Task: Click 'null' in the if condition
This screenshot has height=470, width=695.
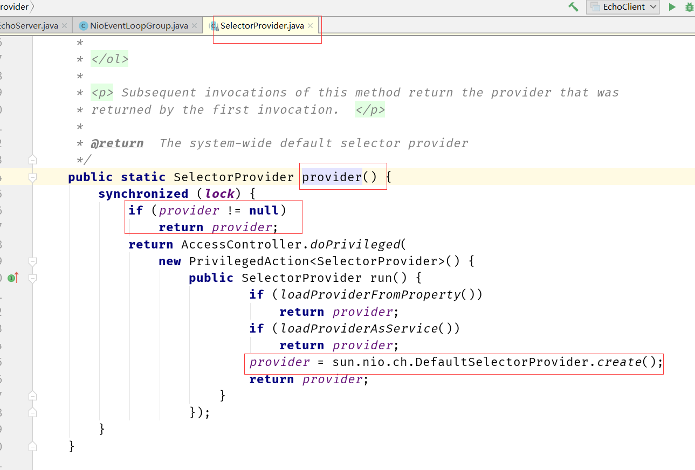Action: 264,210
